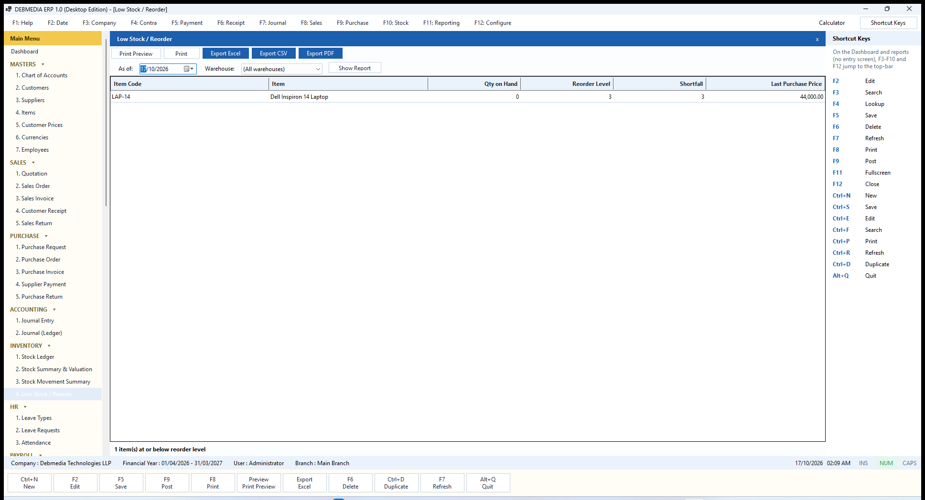Image resolution: width=925 pixels, height=500 pixels.
Task: Click the Ctrl+N New bottom button
Action: pos(29,483)
